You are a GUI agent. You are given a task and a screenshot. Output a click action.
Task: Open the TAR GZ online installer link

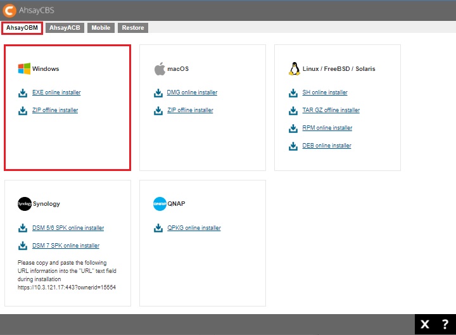[x=331, y=110]
